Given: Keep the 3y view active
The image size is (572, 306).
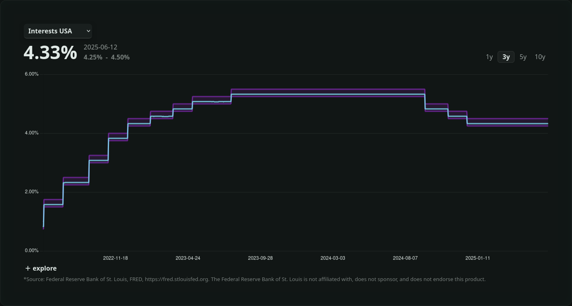Looking at the screenshot, I should (x=506, y=57).
